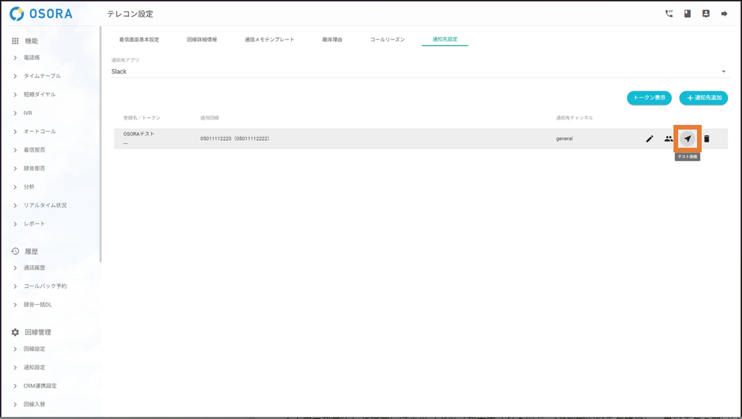Click the account profile icon in the header
742x419 pixels.
pyautogui.click(x=706, y=13)
